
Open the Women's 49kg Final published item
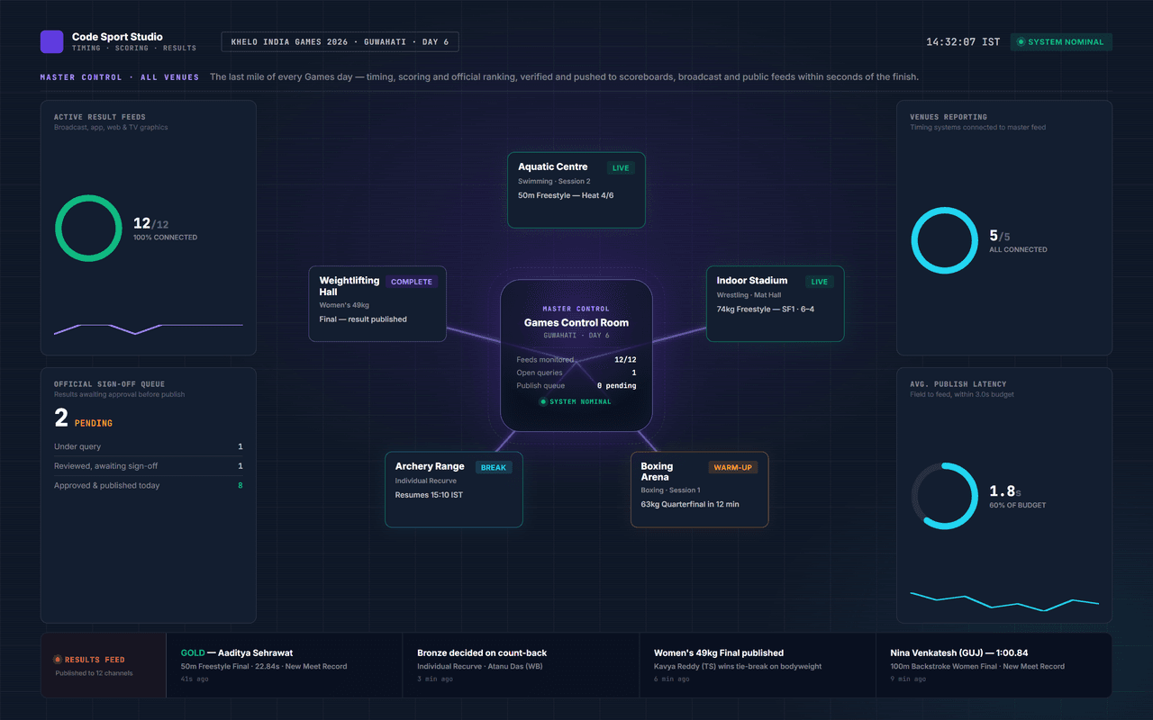[x=758, y=665]
